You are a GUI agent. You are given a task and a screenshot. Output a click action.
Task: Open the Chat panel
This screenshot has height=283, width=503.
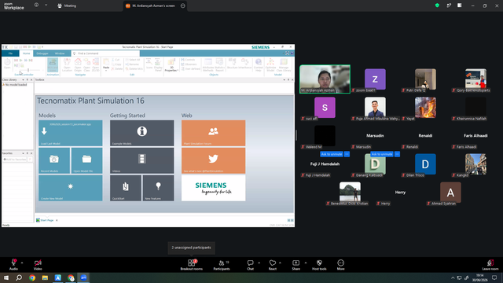pyautogui.click(x=250, y=265)
